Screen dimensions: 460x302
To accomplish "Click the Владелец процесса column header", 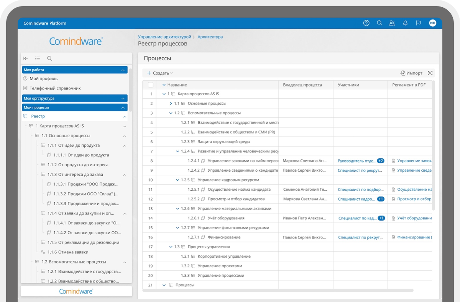I will 302,85.
